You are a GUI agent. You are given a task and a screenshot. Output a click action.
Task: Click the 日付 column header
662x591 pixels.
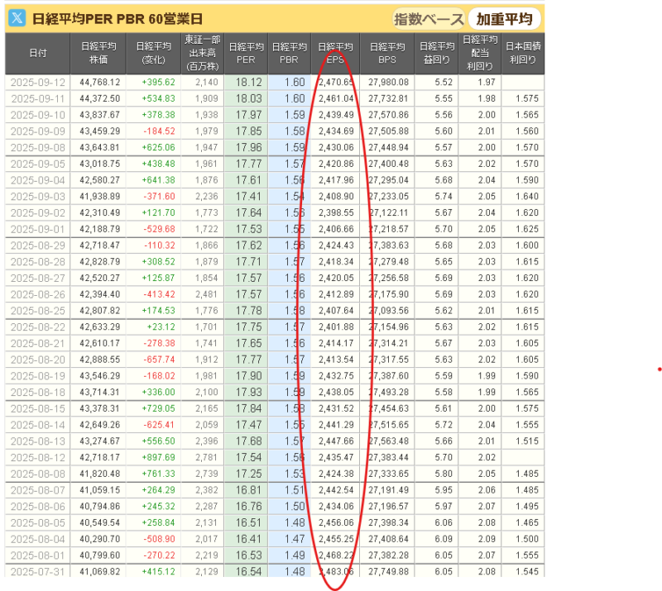[37, 54]
